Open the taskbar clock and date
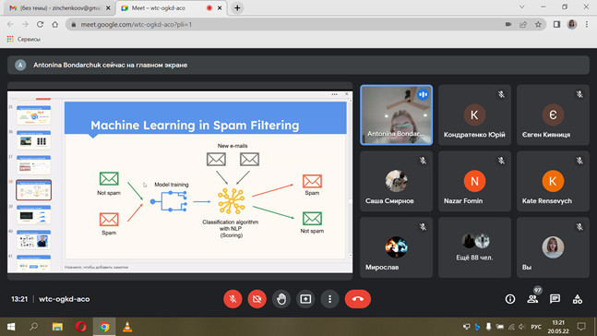This screenshot has width=597, height=336. pyautogui.click(x=558, y=327)
